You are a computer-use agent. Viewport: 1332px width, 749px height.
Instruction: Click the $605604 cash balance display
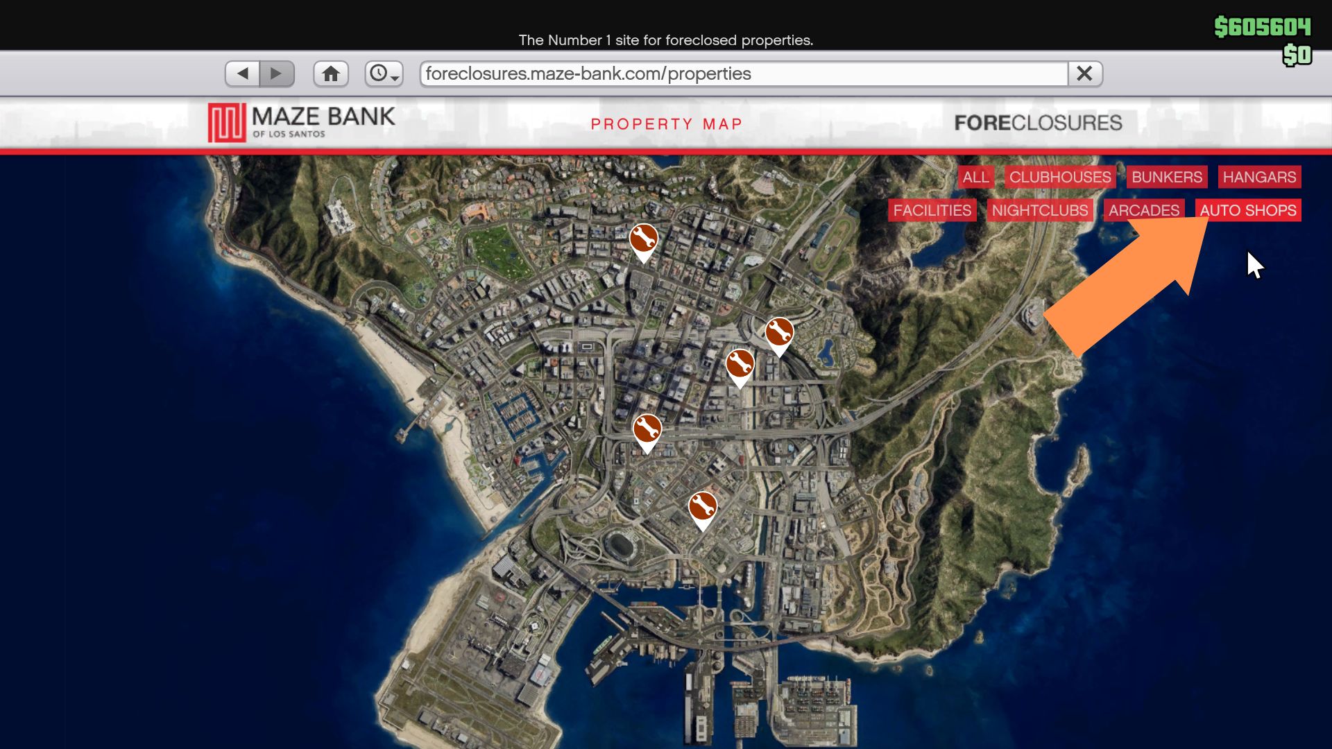click(x=1263, y=27)
